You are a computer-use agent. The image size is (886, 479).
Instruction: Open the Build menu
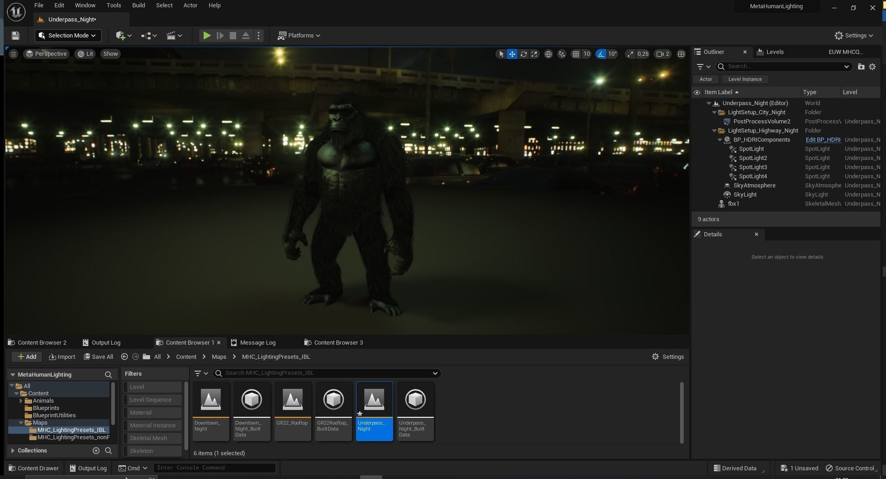pos(138,5)
